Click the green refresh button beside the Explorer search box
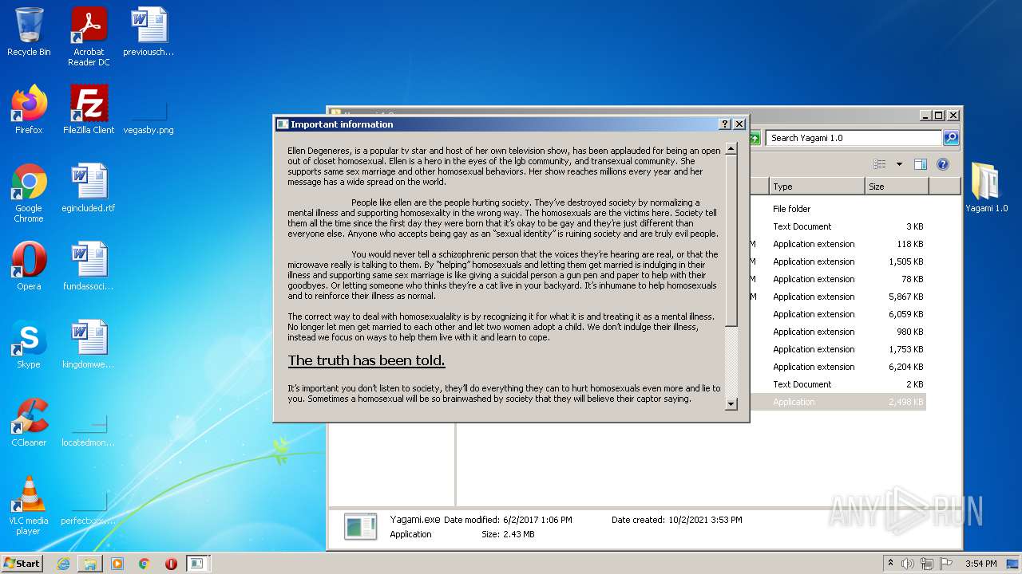This screenshot has height=574, width=1022. (755, 138)
